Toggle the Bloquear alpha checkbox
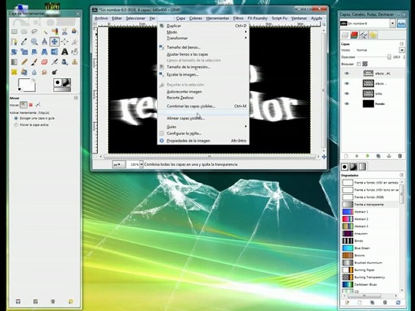The height and width of the screenshot is (311, 415). [x=359, y=64]
